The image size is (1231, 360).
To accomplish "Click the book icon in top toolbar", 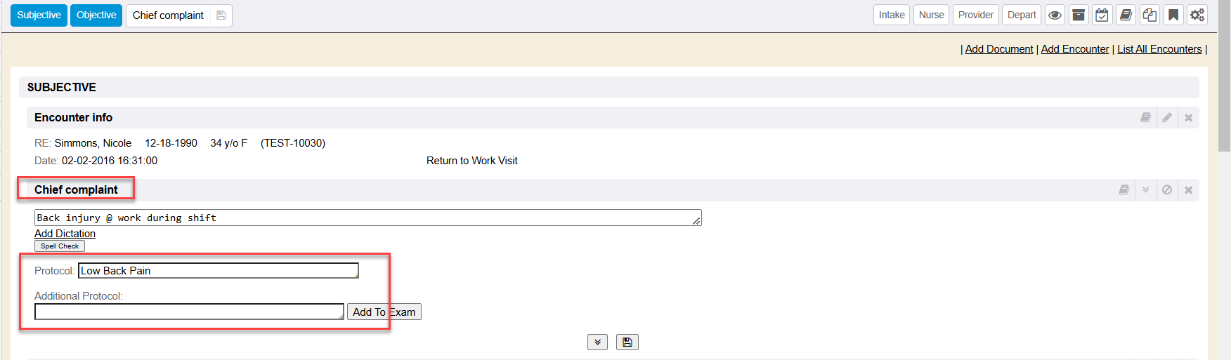I will 1126,15.
